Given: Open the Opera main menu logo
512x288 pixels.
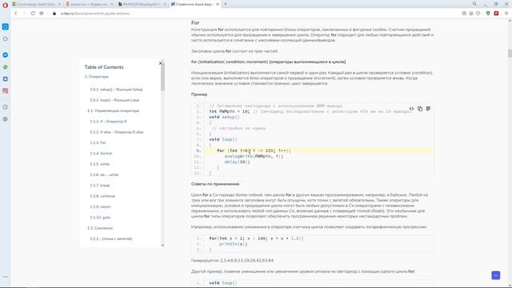Looking at the screenshot, I should tap(5, 5).
